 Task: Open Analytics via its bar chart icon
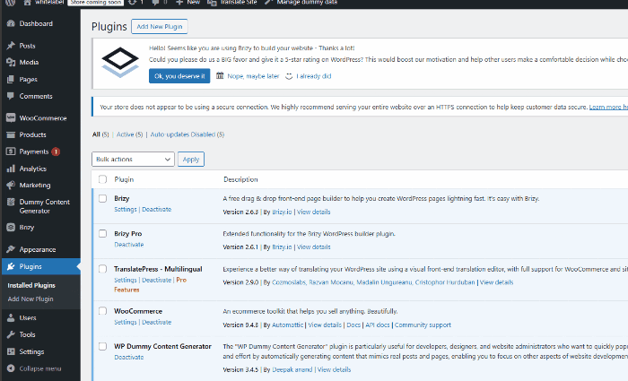pyautogui.click(x=10, y=168)
